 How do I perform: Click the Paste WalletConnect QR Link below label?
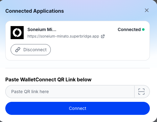[x=48, y=79]
